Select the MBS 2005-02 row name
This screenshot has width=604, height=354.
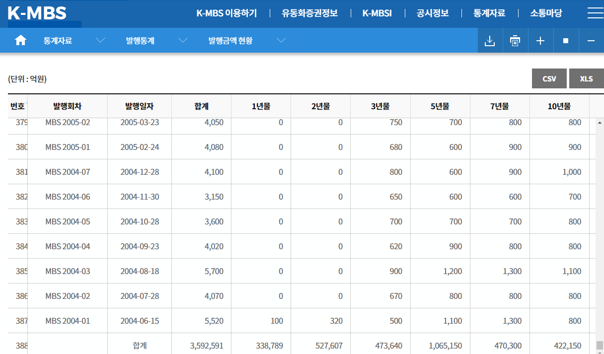68,122
